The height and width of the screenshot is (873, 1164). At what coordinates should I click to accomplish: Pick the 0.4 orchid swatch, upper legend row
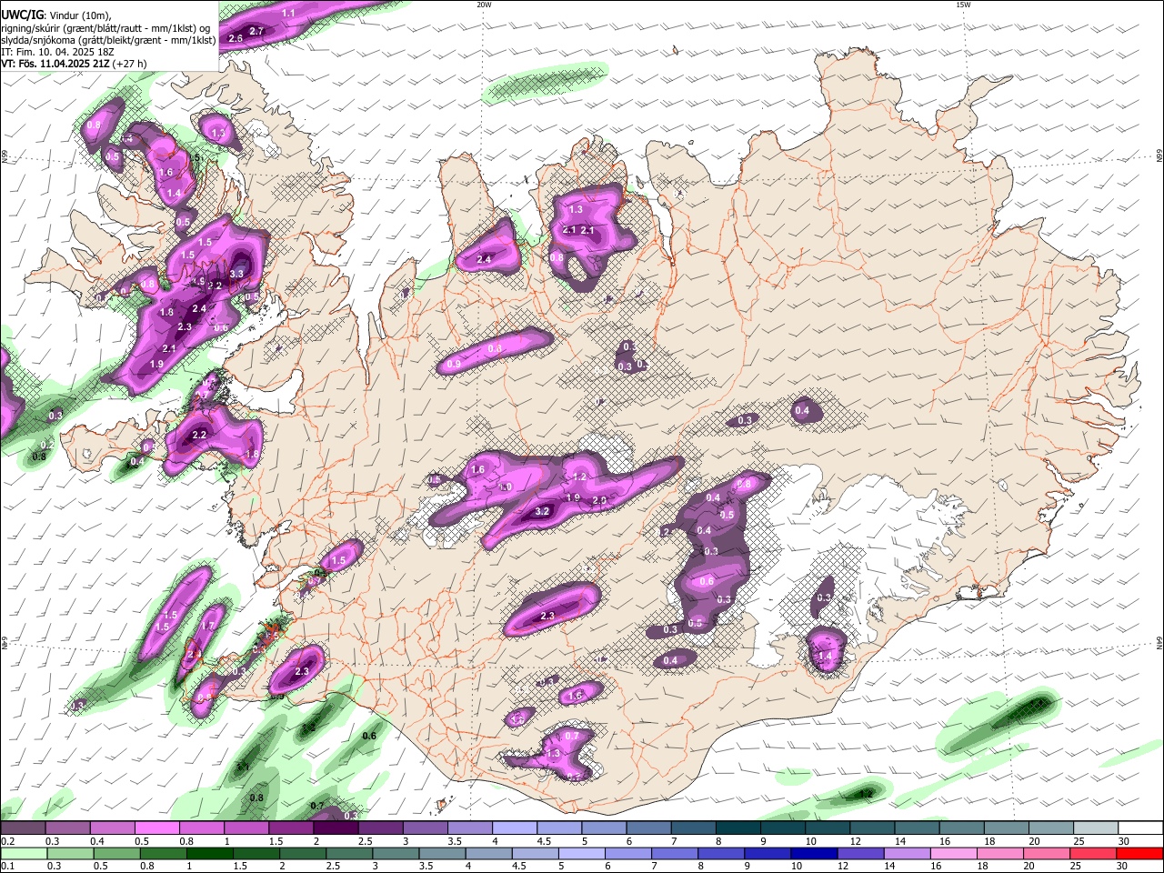(112, 828)
